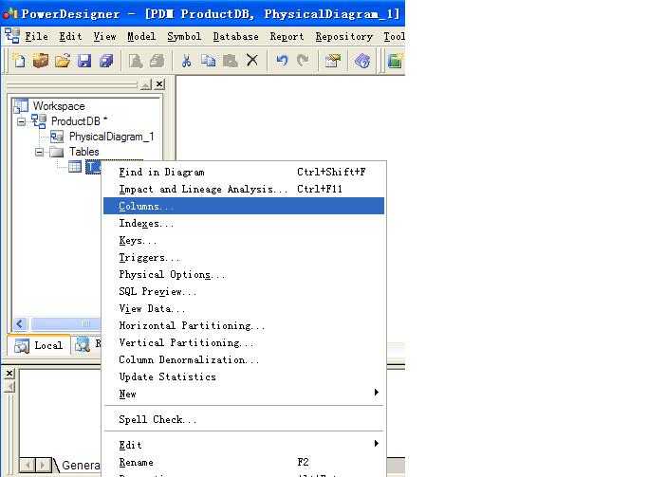The height and width of the screenshot is (477, 648).
Task: Select Impact and Lineage Analysis entry
Action: click(x=244, y=189)
